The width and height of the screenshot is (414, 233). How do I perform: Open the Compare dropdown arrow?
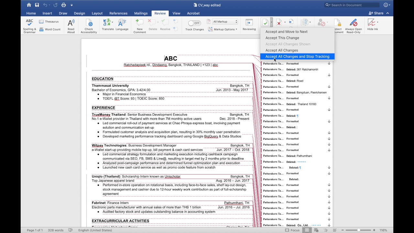(310, 22)
